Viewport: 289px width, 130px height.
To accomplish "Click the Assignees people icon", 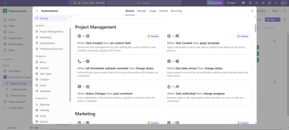I will 37,91.
